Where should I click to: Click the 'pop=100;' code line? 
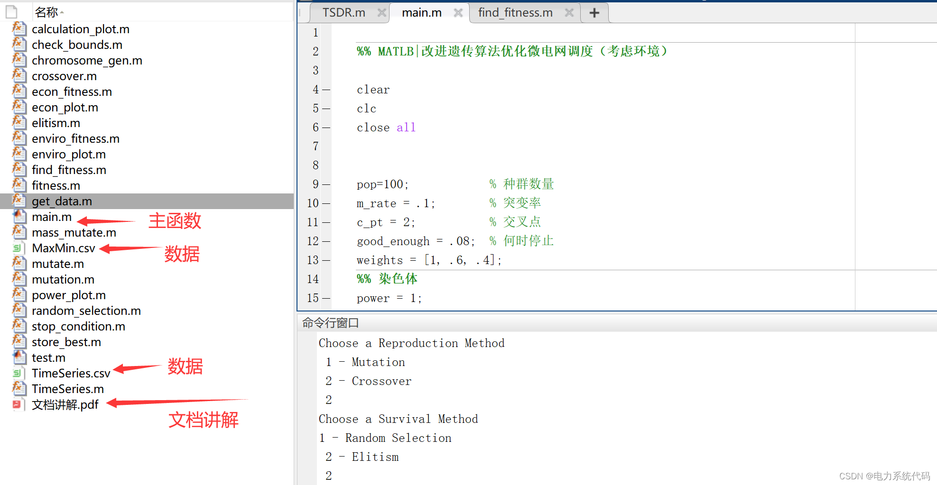pyautogui.click(x=382, y=184)
